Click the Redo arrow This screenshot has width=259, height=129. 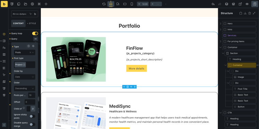220,4
